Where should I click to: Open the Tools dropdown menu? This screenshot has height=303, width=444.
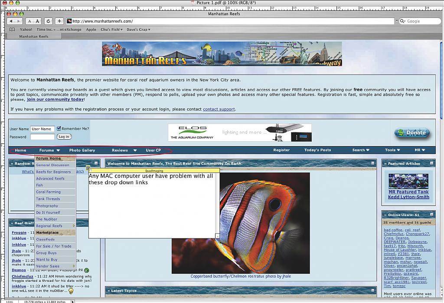coord(392,150)
